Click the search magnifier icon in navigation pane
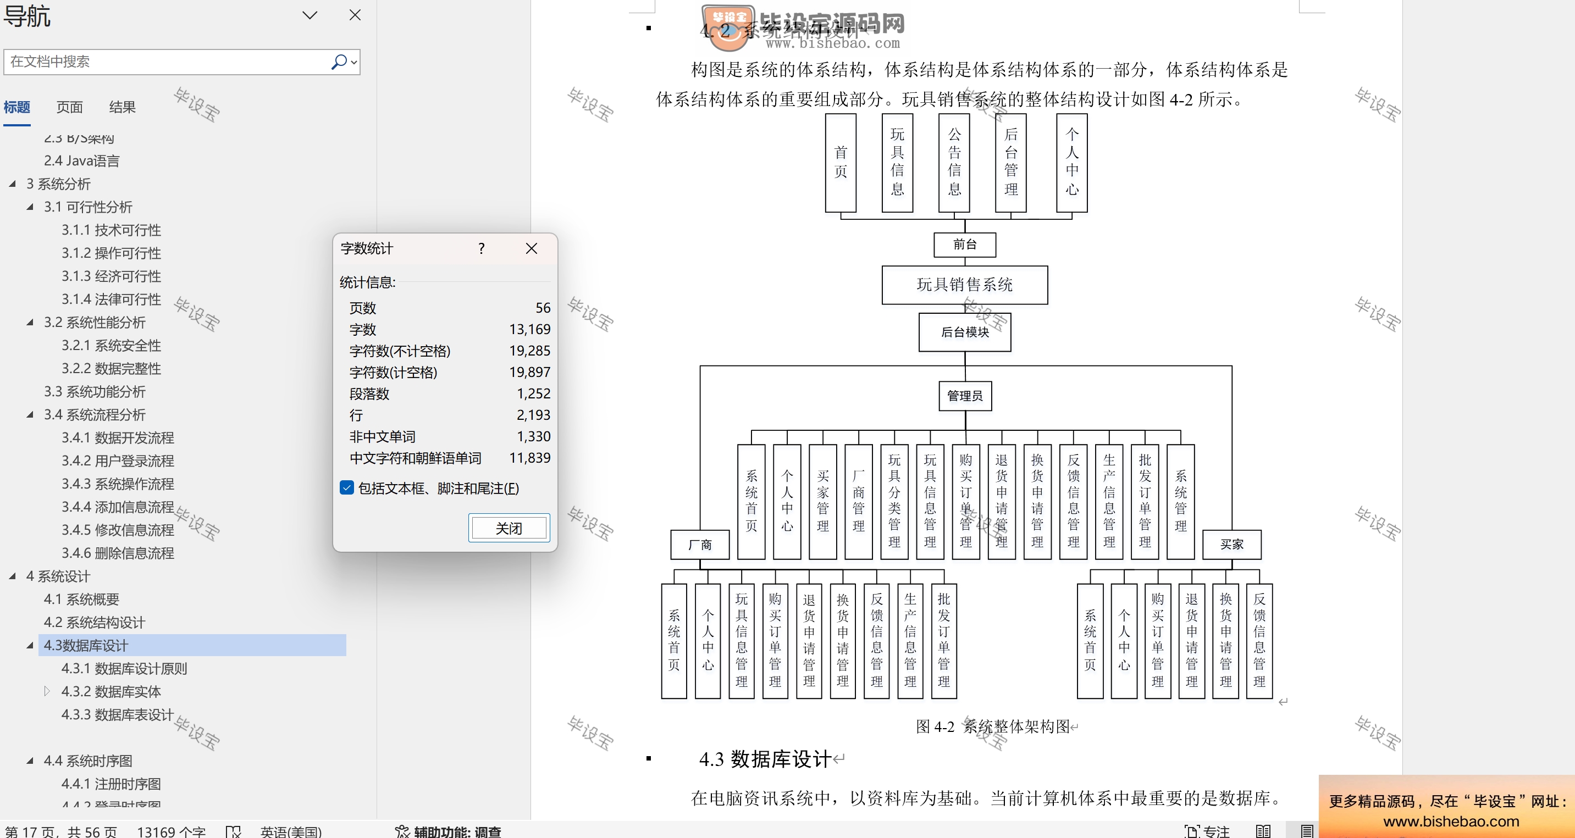This screenshot has height=838, width=1575. 339,62
